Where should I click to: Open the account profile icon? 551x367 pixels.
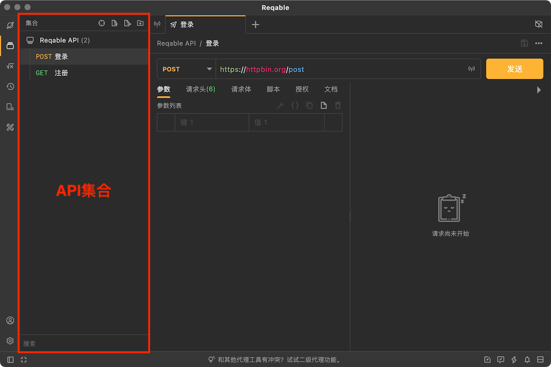10,320
